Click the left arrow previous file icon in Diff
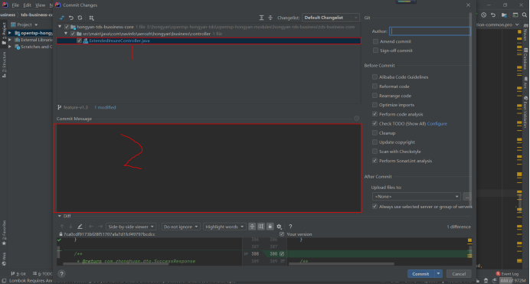The width and height of the screenshot is (530, 284). pyautogui.click(x=91, y=227)
